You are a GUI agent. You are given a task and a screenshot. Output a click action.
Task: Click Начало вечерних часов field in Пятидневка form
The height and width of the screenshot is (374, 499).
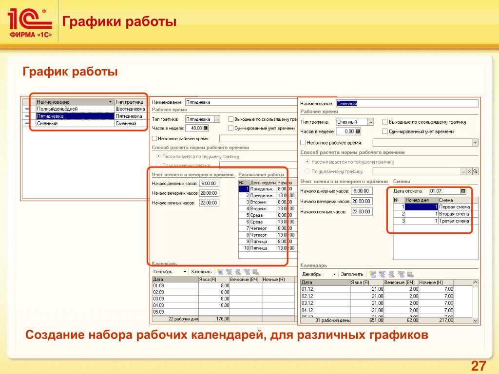(209, 193)
